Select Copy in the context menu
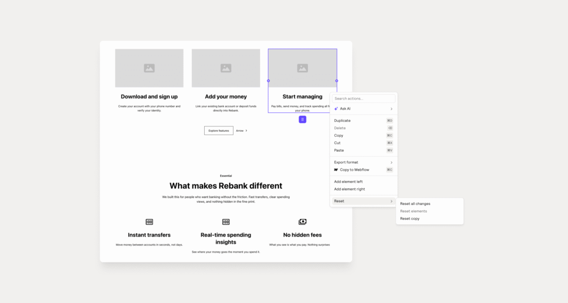This screenshot has height=303, width=568. 363,135
